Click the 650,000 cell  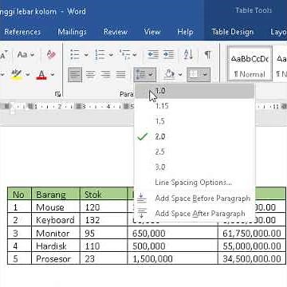tap(172, 234)
